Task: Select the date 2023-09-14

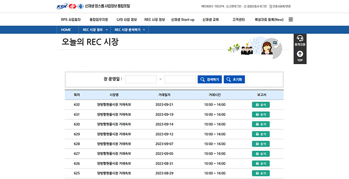Action: coord(164,124)
